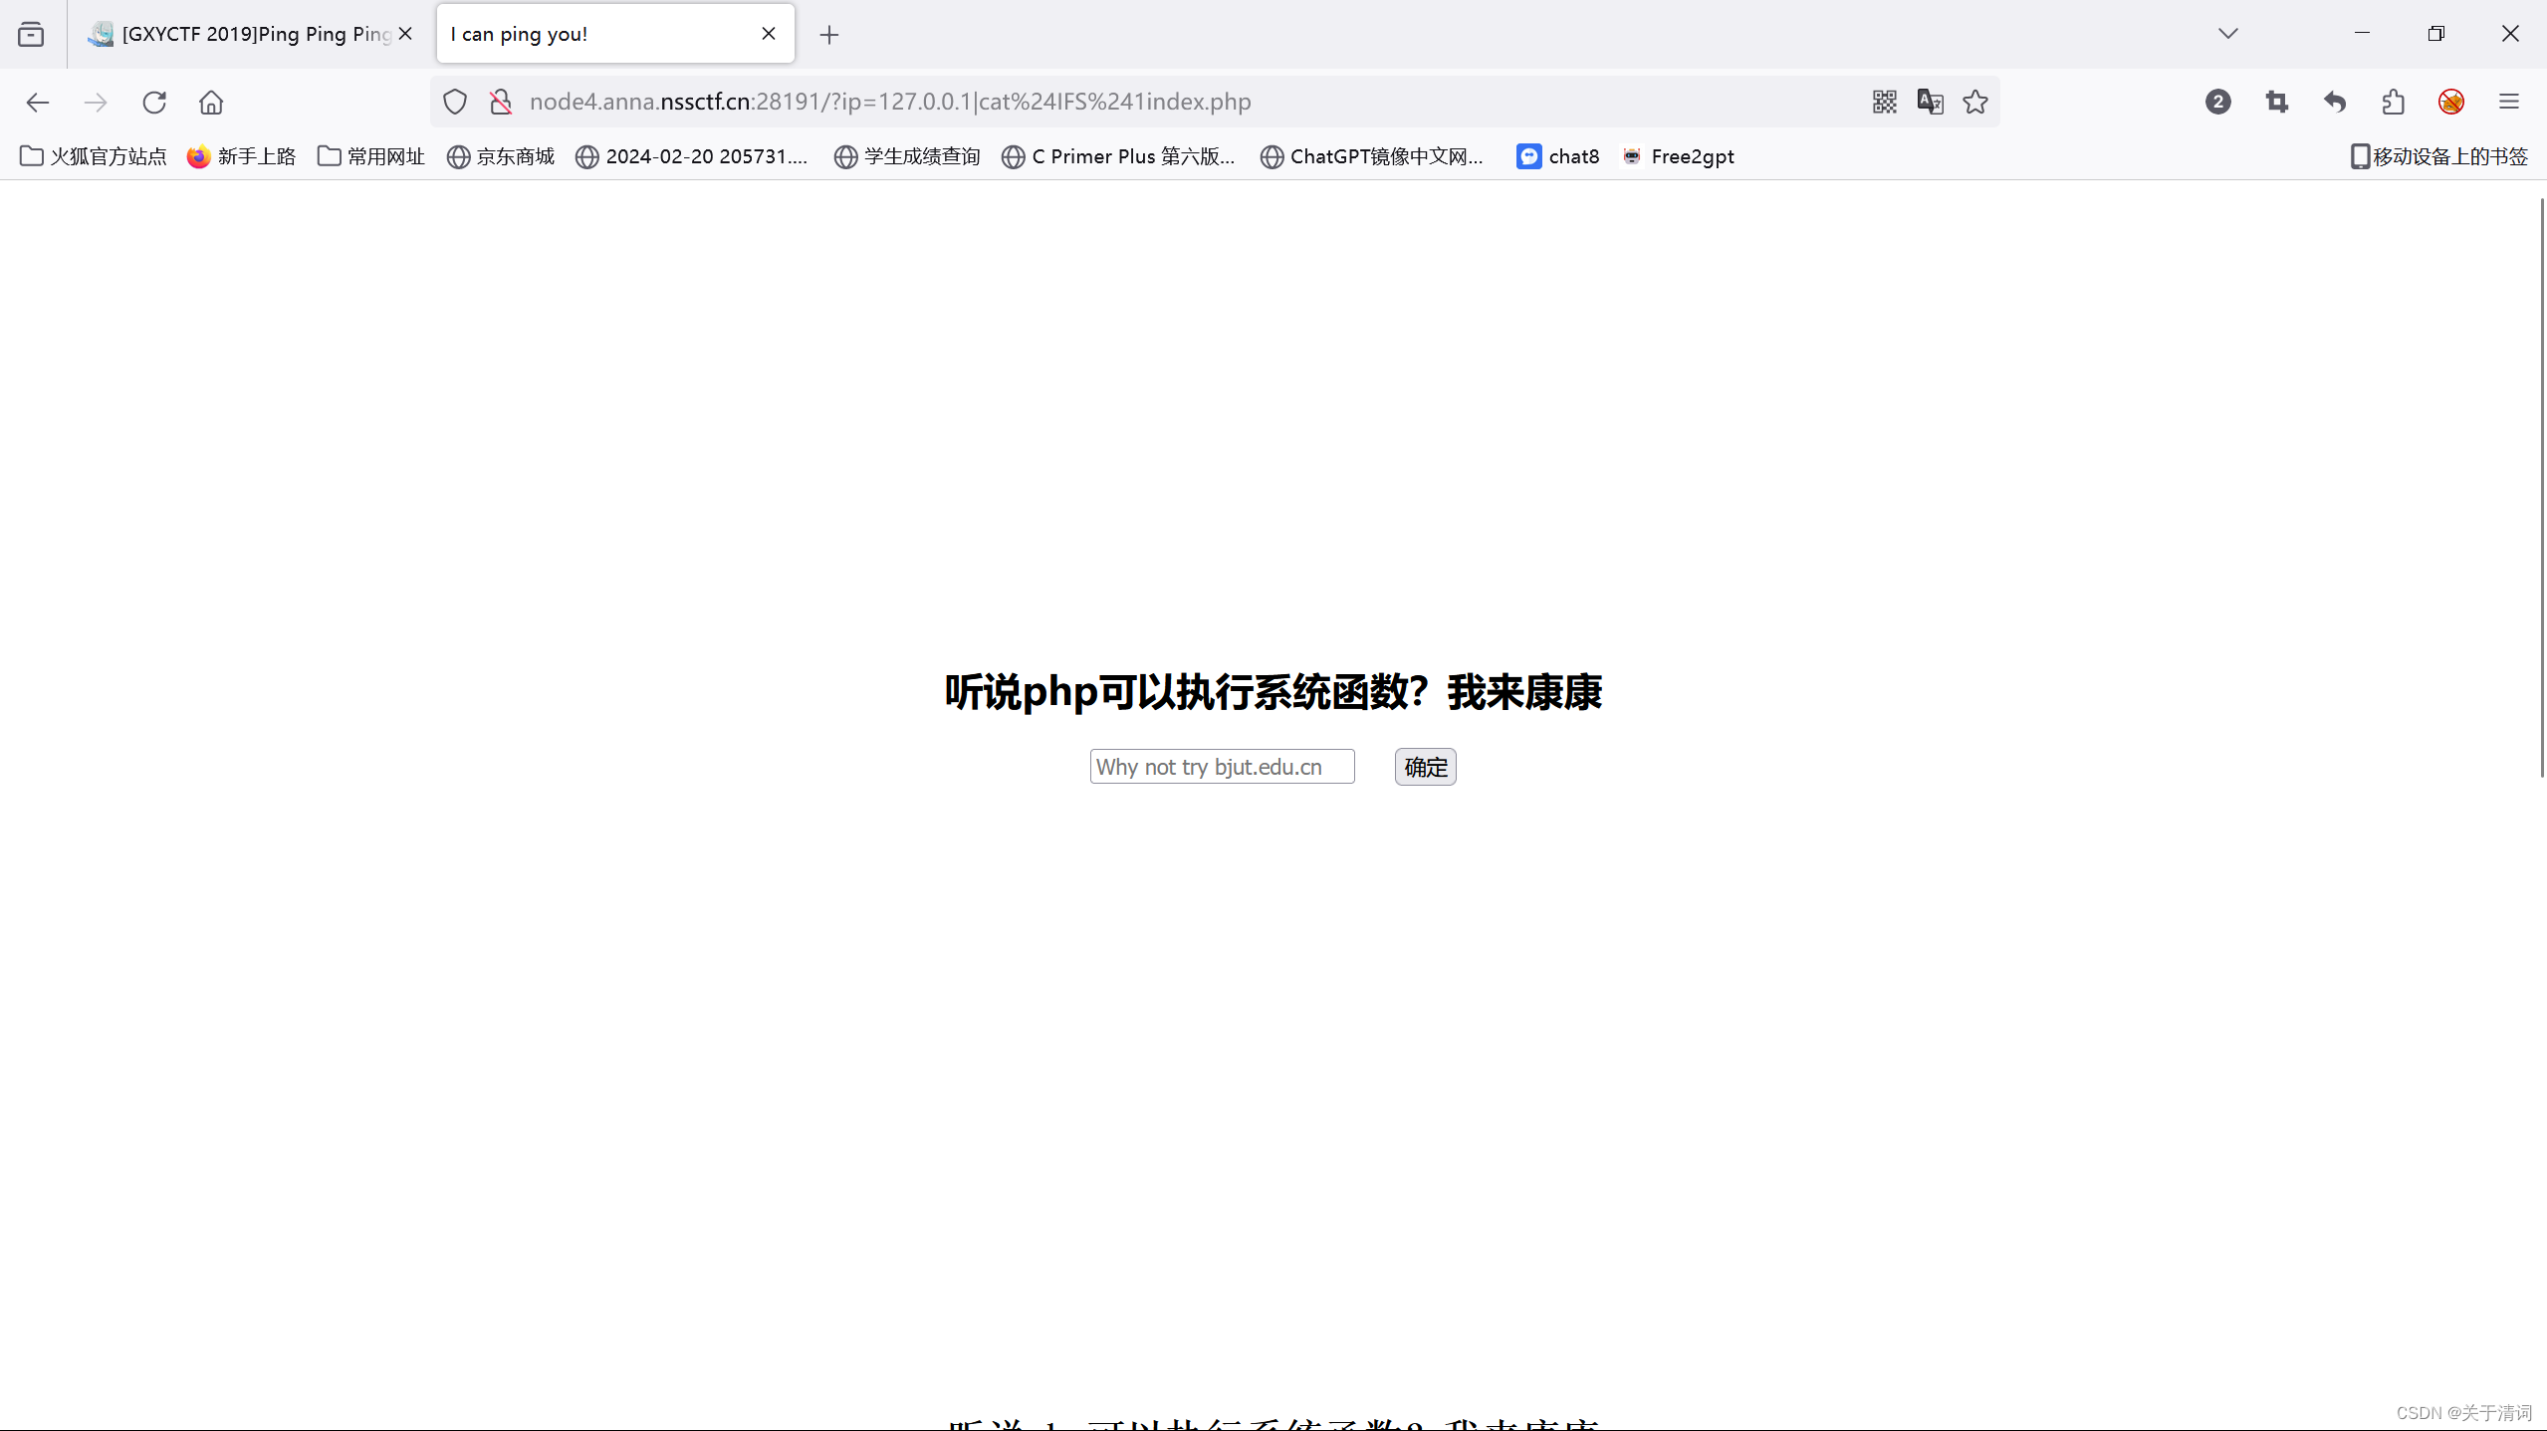This screenshot has width=2547, height=1431.
Task: Open the Firefox application menu
Action: [2508, 102]
